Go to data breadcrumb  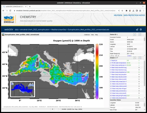(x=17, y=30)
